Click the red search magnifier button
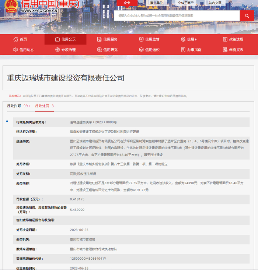The width and height of the screenshot is (258, 270). tap(247, 16)
